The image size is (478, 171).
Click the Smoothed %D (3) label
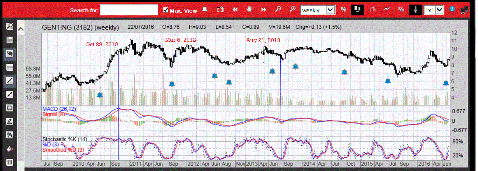(64, 150)
